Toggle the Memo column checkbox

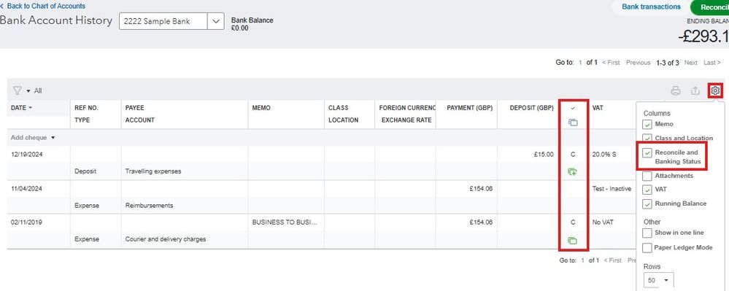[x=647, y=124]
